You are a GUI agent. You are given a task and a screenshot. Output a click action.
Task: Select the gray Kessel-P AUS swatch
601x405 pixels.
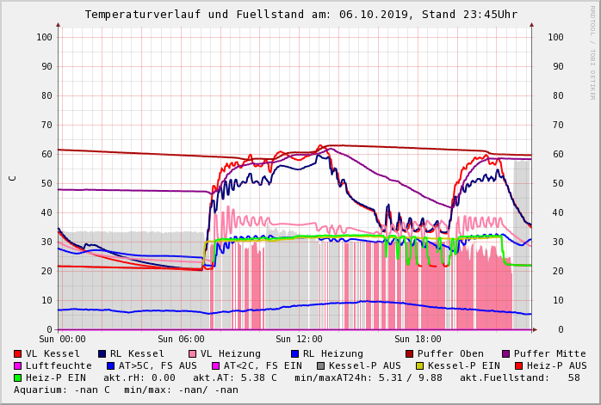(319, 365)
